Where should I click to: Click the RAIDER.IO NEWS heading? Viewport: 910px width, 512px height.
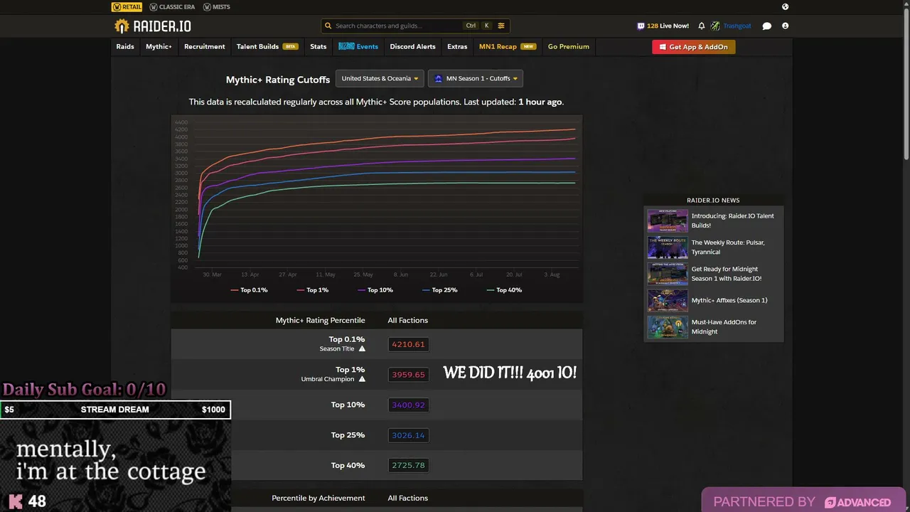pyautogui.click(x=713, y=201)
